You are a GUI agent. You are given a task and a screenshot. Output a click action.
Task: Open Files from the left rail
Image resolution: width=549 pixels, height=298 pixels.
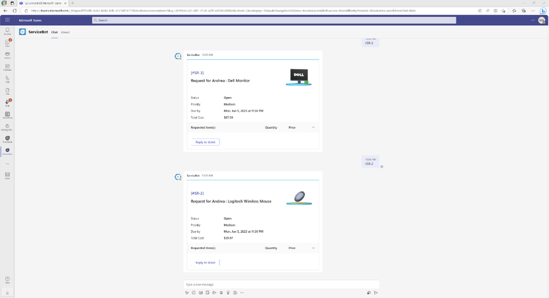pos(7,91)
